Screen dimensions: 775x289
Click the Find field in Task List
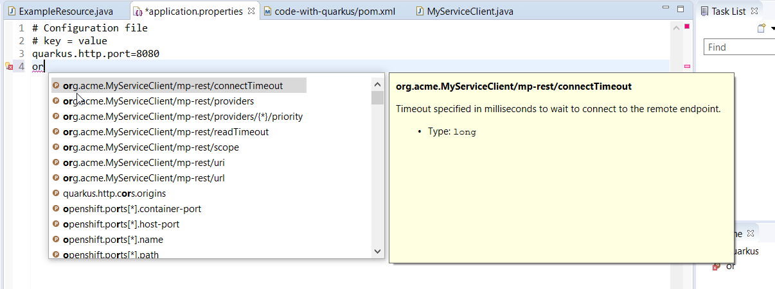[x=739, y=47]
